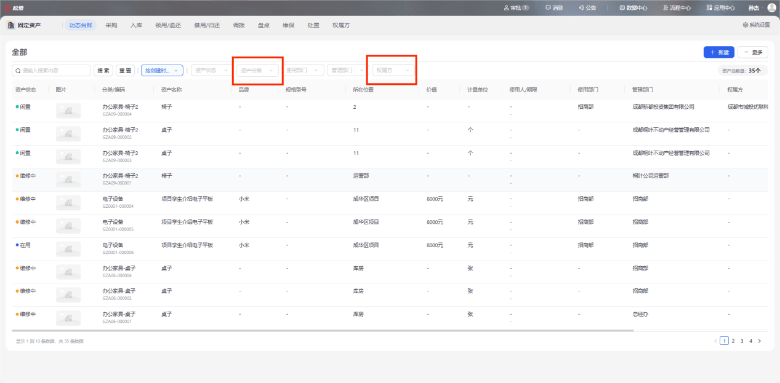Expand the 资产分类 filter dropdown

(257, 71)
